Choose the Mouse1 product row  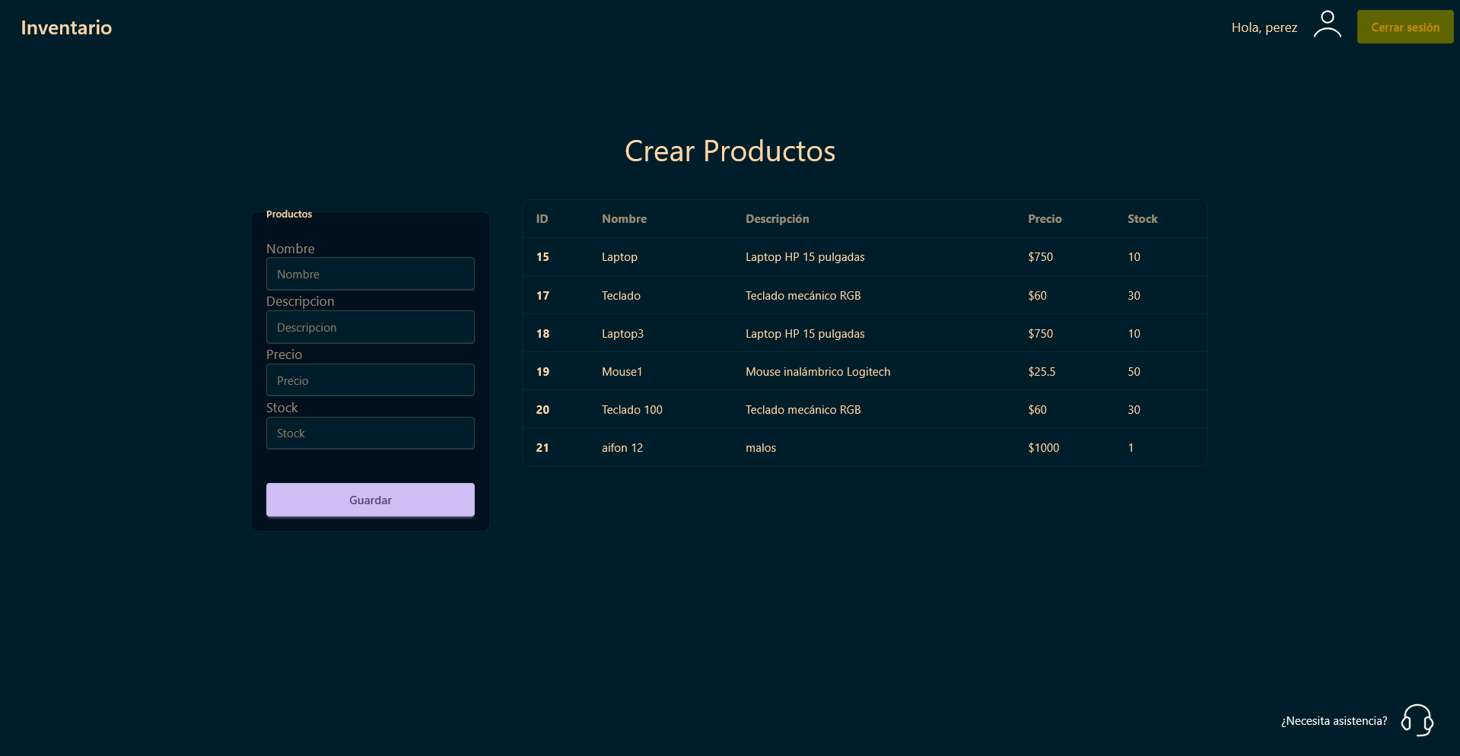pos(864,371)
